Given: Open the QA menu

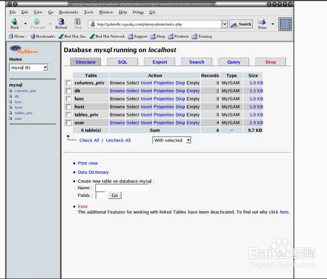Looking at the screenshot, I should (152, 12).
